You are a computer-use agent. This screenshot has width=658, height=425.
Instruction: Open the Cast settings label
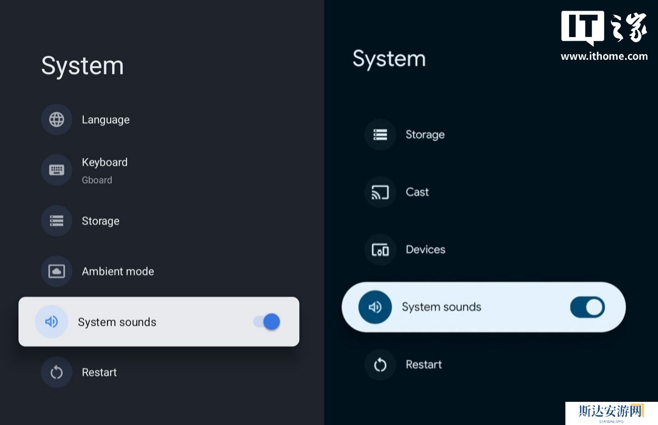click(x=417, y=192)
